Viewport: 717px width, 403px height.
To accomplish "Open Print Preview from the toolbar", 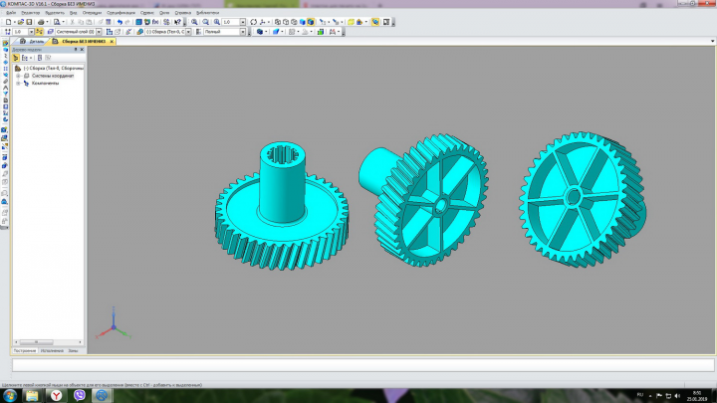I will click(x=57, y=22).
